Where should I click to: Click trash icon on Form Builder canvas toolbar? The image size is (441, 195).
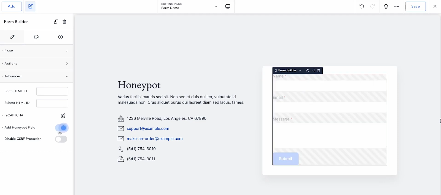[319, 71]
